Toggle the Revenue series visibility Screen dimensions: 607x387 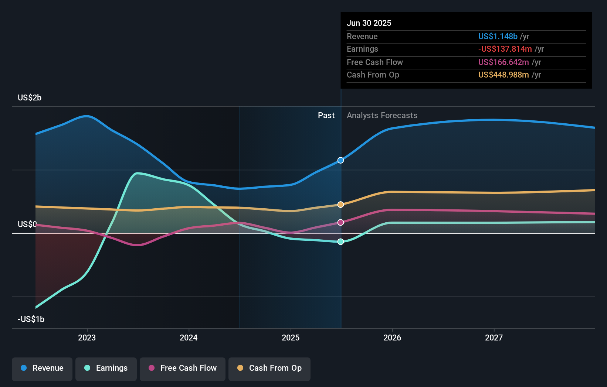click(42, 368)
